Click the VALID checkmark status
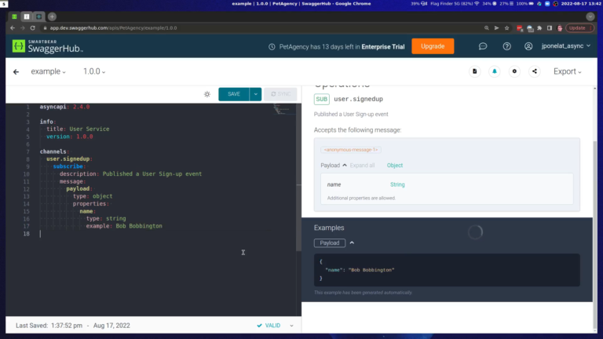Viewport: 603px width, 339px height. tap(269, 326)
